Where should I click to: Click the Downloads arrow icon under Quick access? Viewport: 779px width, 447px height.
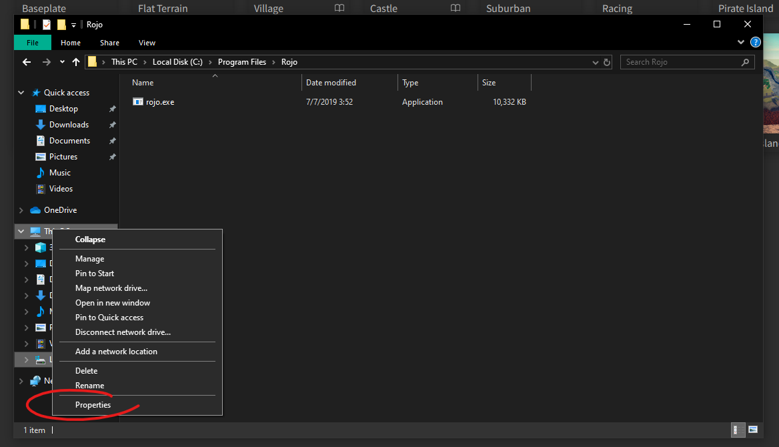[x=41, y=125]
